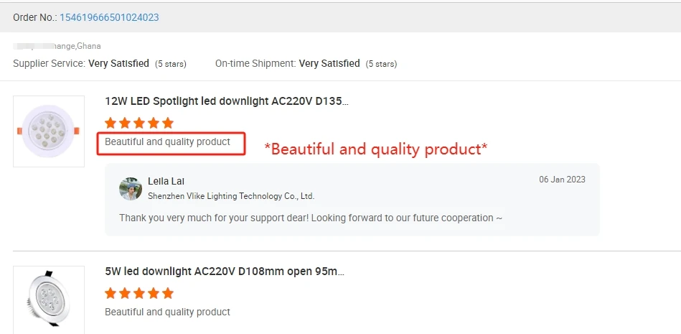Viewport: 681px width, 334px height.
Task: Click the Leila Lai reviewer name
Action: 166,181
